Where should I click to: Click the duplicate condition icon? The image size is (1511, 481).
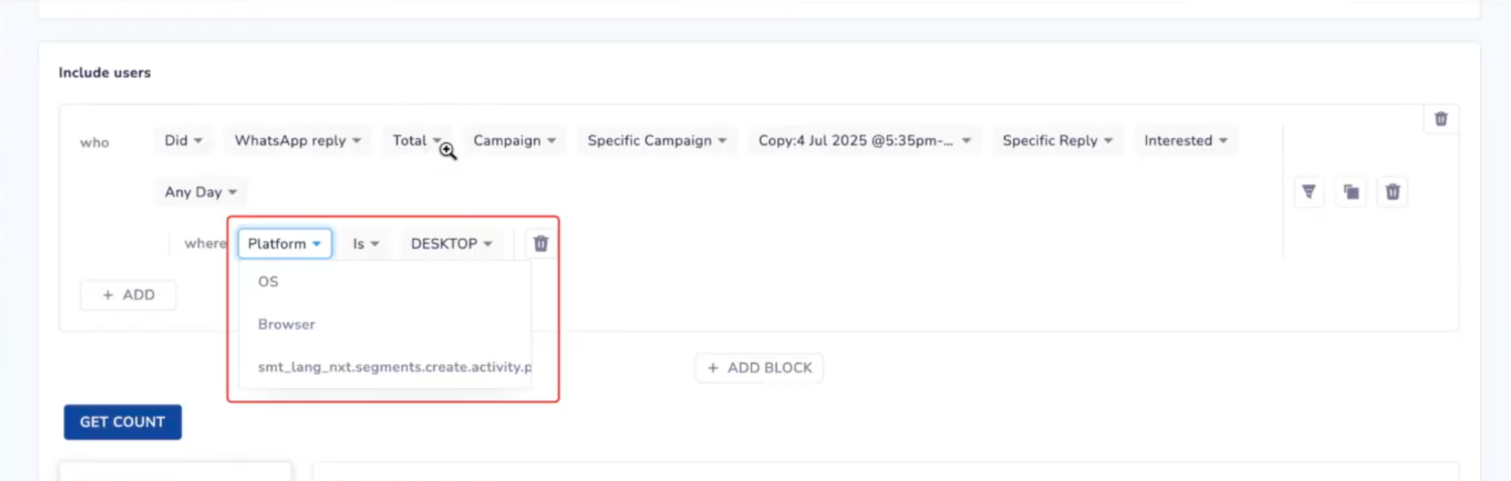tap(1351, 192)
